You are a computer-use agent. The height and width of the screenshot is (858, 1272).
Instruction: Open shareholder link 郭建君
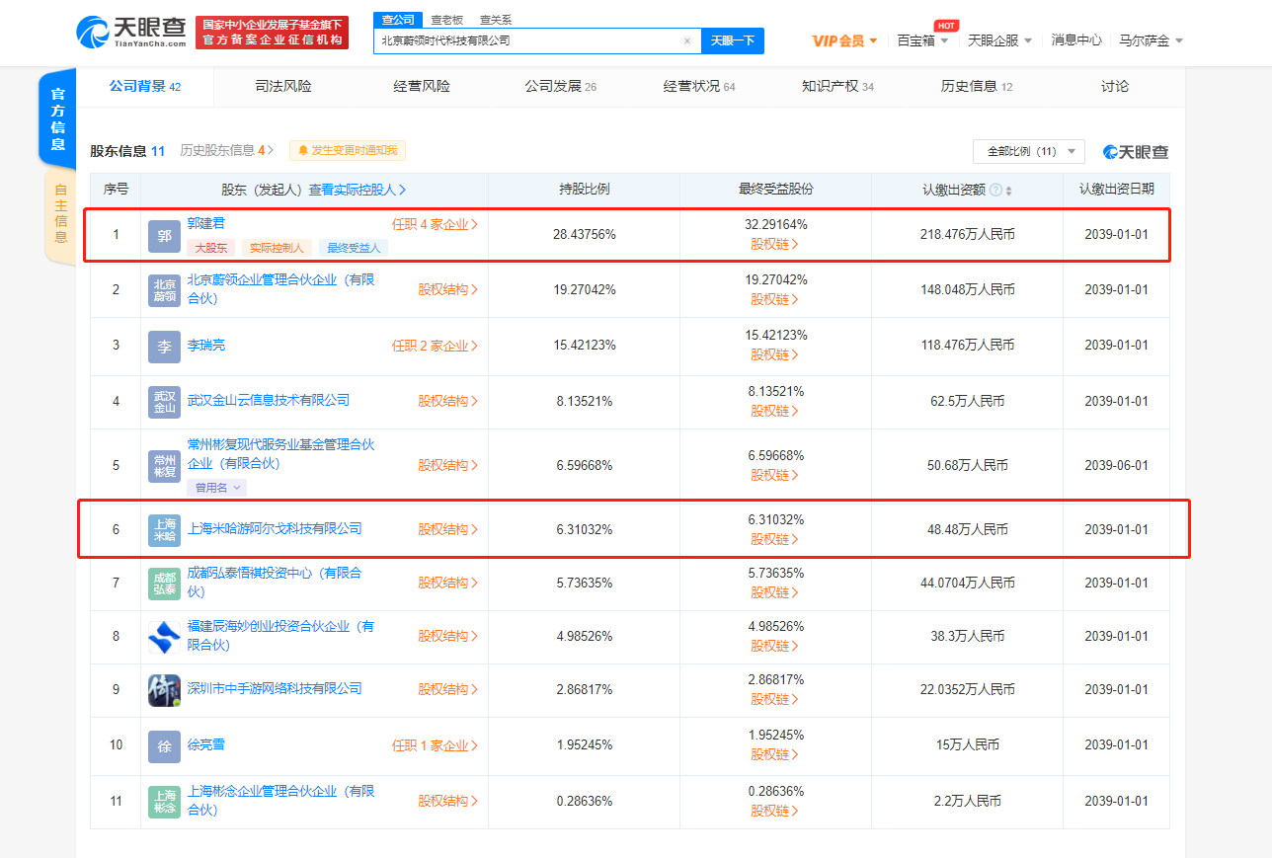click(x=205, y=223)
